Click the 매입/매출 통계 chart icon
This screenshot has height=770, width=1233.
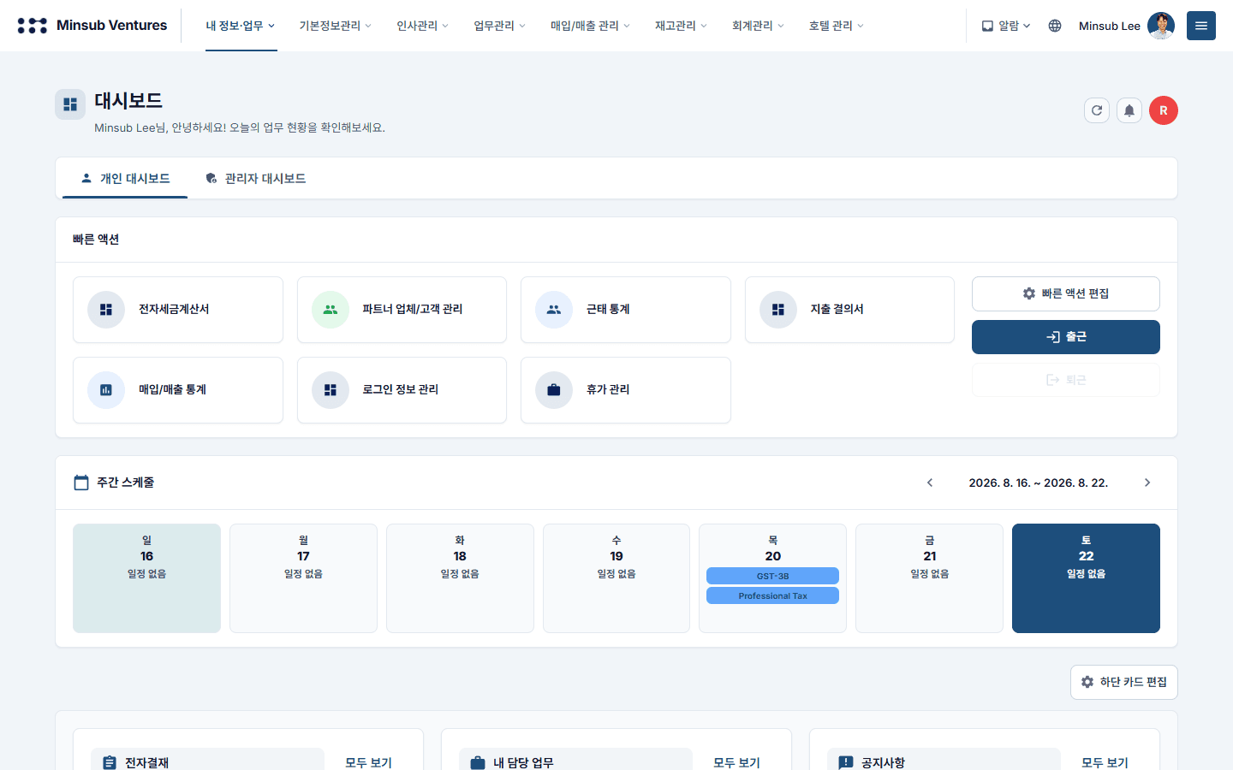click(106, 390)
